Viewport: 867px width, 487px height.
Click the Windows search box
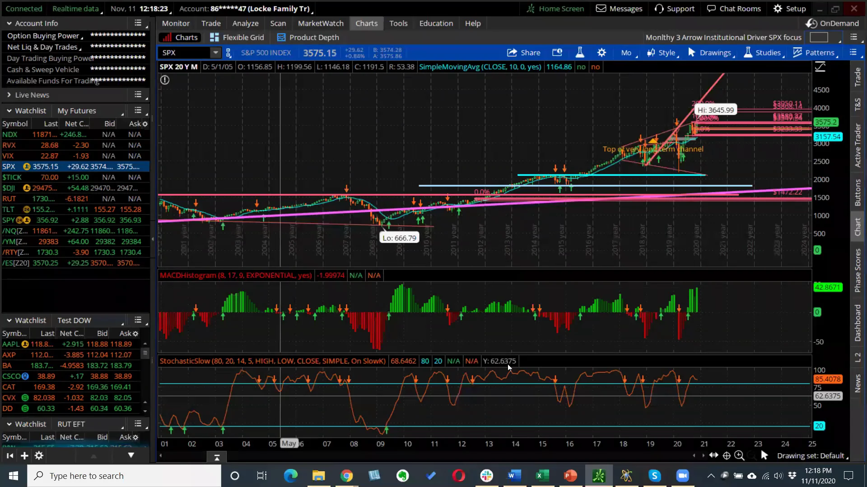click(124, 476)
